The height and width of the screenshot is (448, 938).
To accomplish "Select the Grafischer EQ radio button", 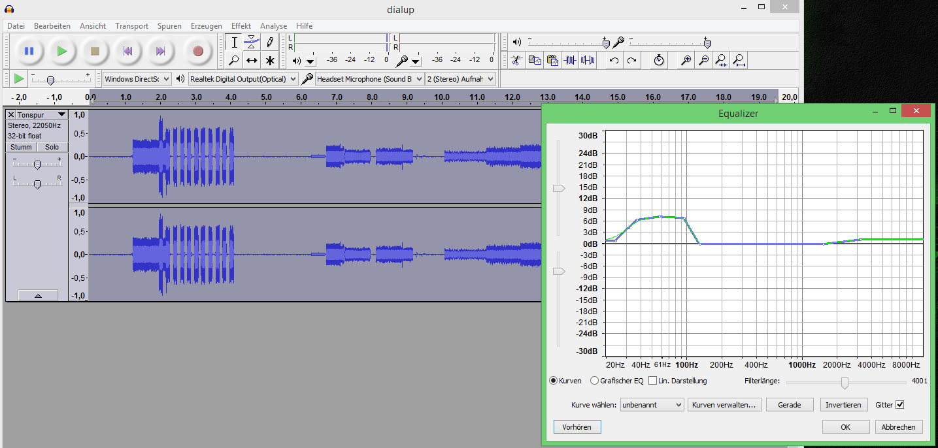I will [x=594, y=381].
